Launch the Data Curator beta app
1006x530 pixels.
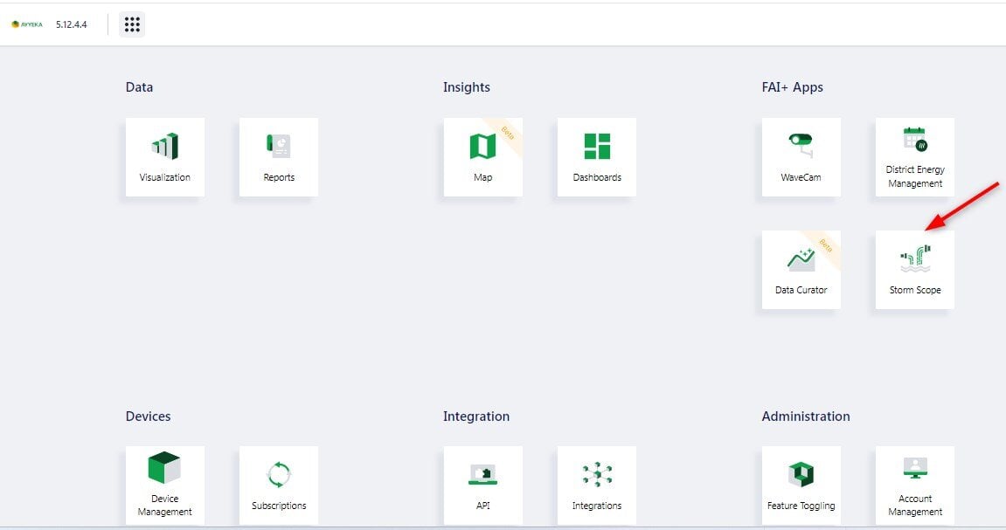tap(801, 270)
